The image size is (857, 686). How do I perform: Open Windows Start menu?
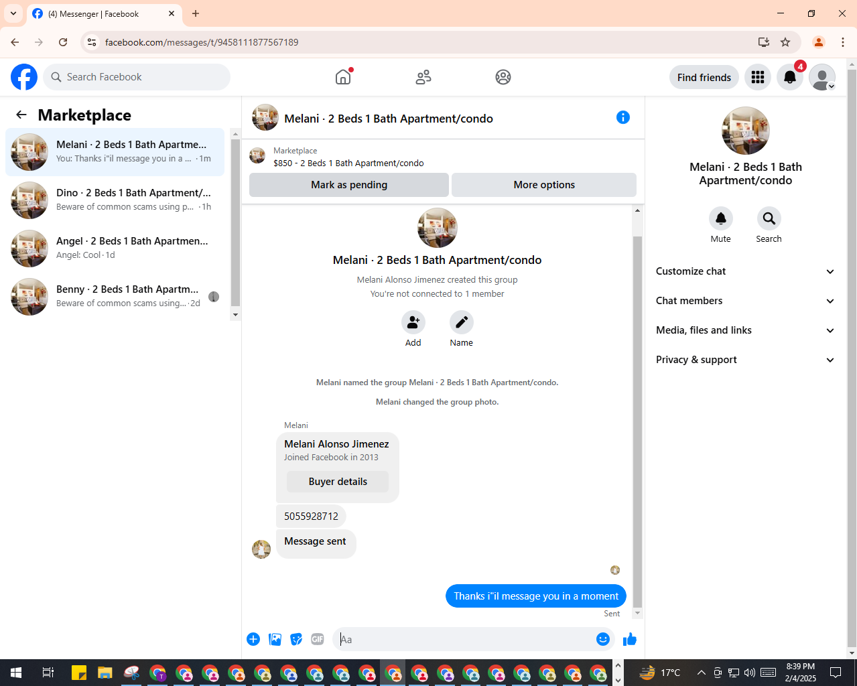point(16,673)
